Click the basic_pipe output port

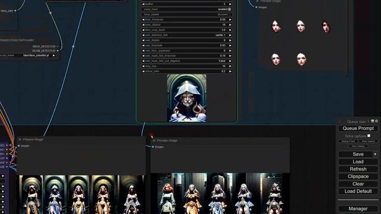coord(15,11)
